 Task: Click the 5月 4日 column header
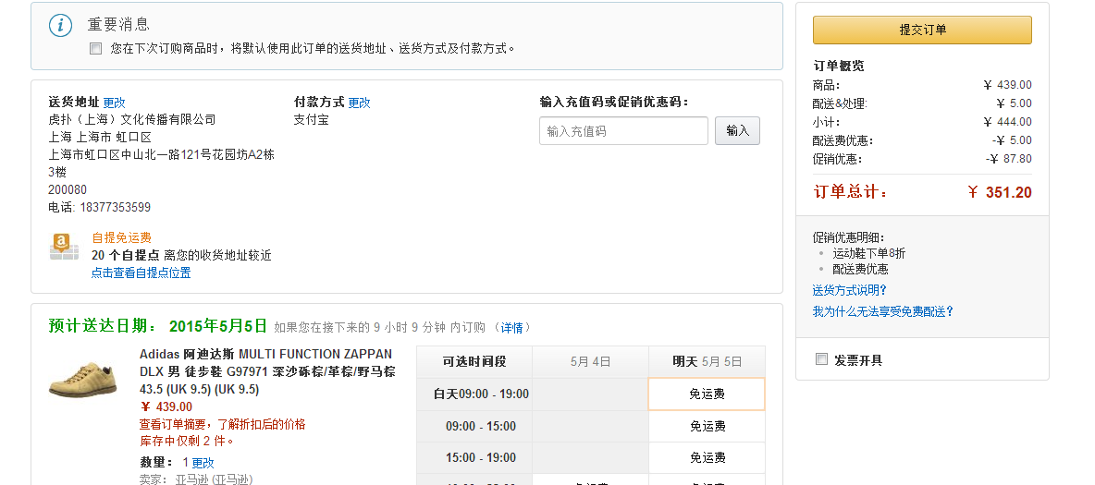click(590, 361)
